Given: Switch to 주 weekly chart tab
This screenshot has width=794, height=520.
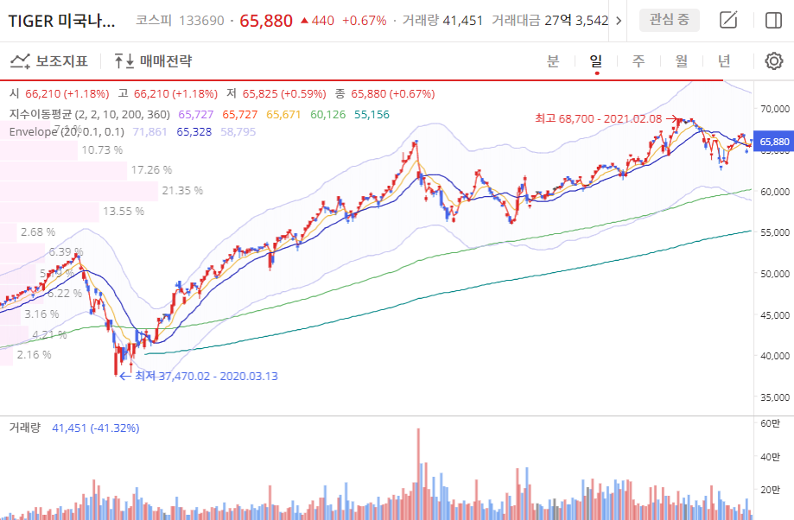Looking at the screenshot, I should tap(638, 61).
